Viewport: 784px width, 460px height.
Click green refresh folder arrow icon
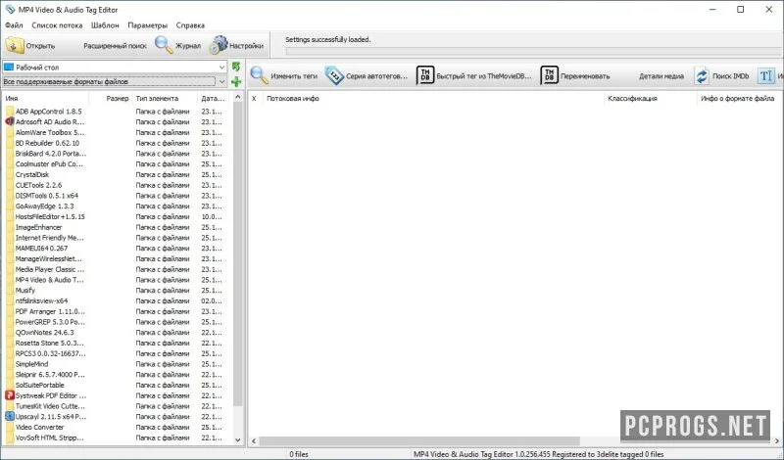(236, 67)
